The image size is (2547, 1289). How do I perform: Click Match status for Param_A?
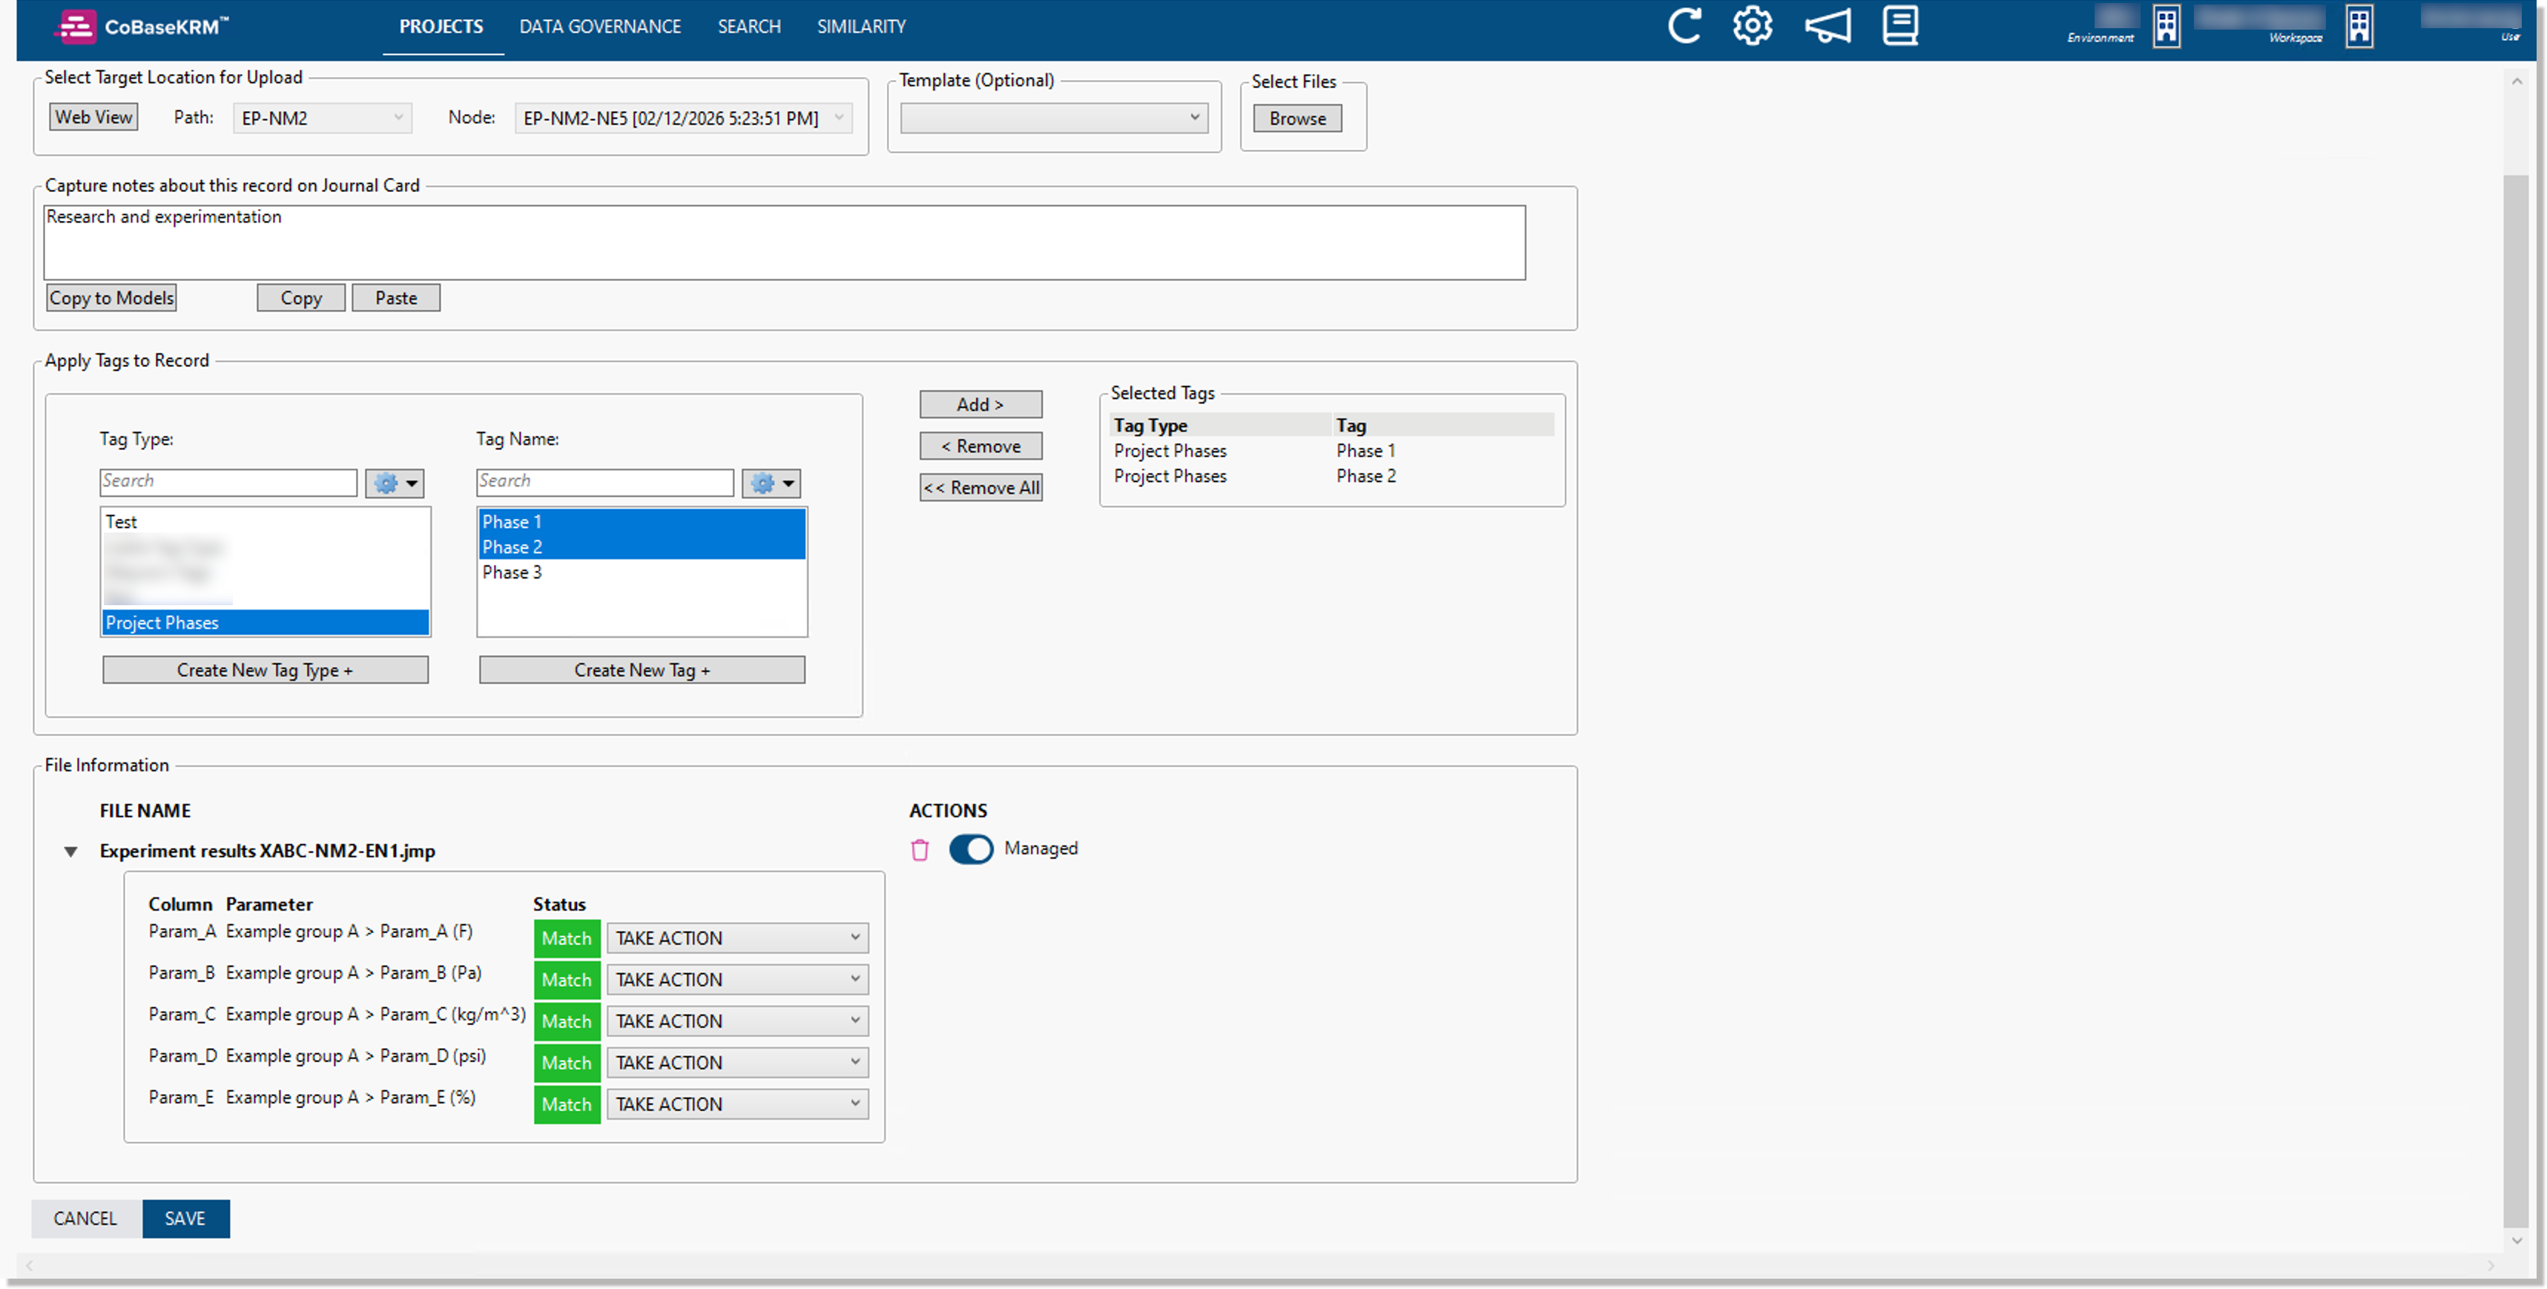[x=567, y=937]
